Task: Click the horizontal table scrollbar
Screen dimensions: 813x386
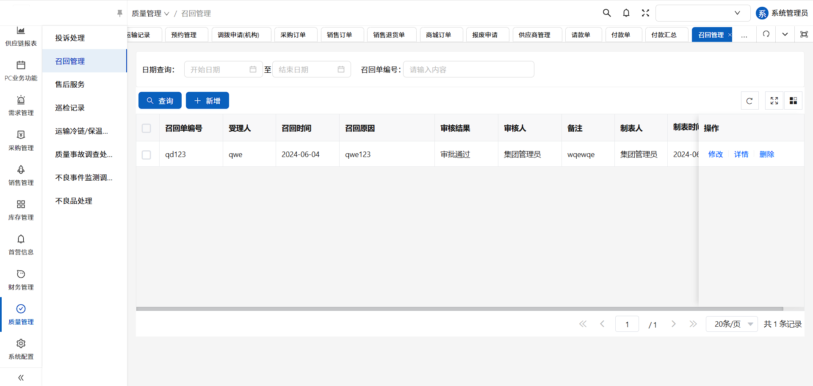Action: (x=459, y=309)
